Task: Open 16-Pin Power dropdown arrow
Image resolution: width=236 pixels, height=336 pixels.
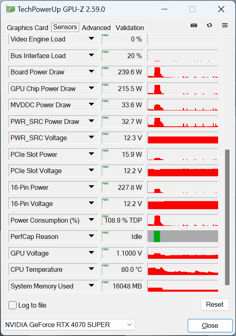Action: 91,187
